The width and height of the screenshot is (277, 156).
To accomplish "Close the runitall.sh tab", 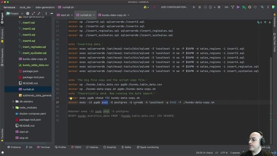I will (94, 15).
